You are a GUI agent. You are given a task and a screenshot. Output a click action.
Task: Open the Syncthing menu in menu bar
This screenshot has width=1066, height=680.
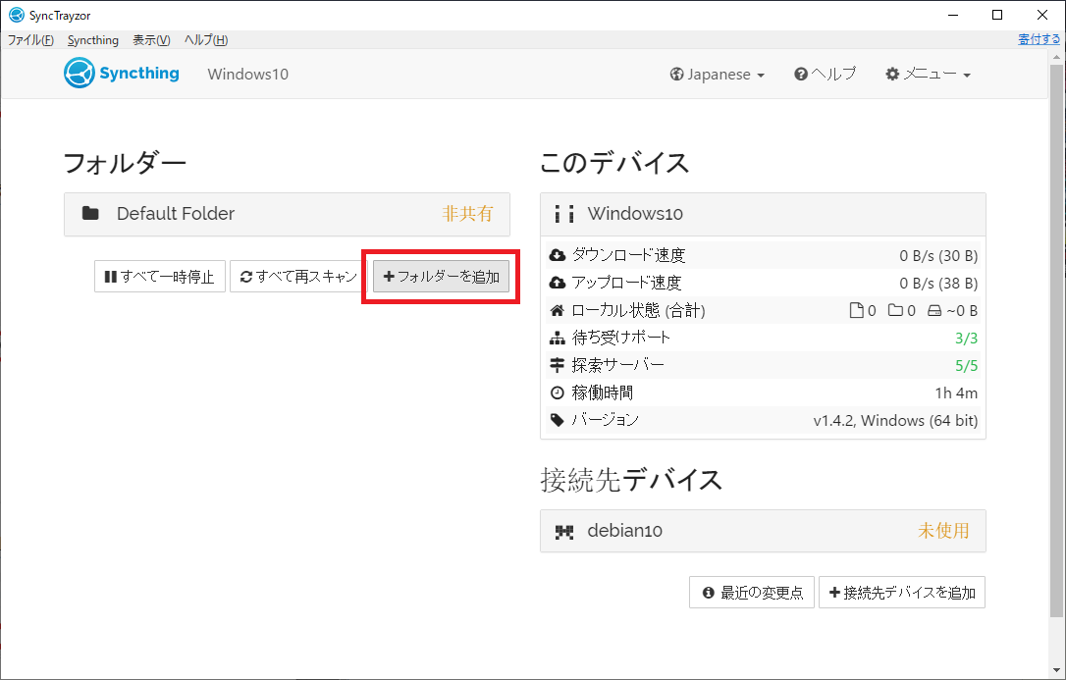pos(93,40)
